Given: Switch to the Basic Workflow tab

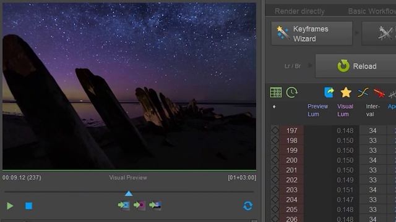Looking at the screenshot, I should click(x=372, y=11).
